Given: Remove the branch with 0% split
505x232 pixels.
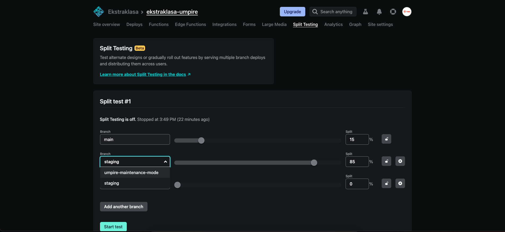Looking at the screenshot, I should (x=400, y=183).
